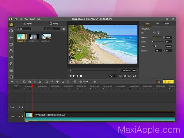184x138 pixels.
Task: Open the Filters three-circles panel in sidebar
Action: coord(11,51)
